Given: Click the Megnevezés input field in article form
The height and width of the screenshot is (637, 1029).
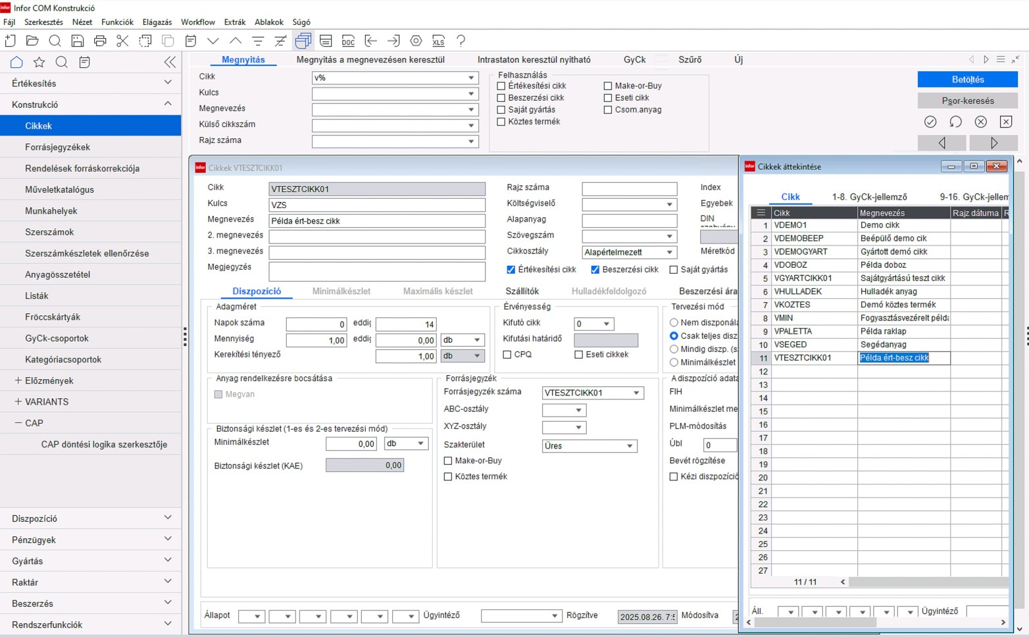Looking at the screenshot, I should pyautogui.click(x=376, y=221).
